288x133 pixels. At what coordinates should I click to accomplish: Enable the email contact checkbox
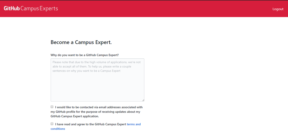[x=52, y=107]
